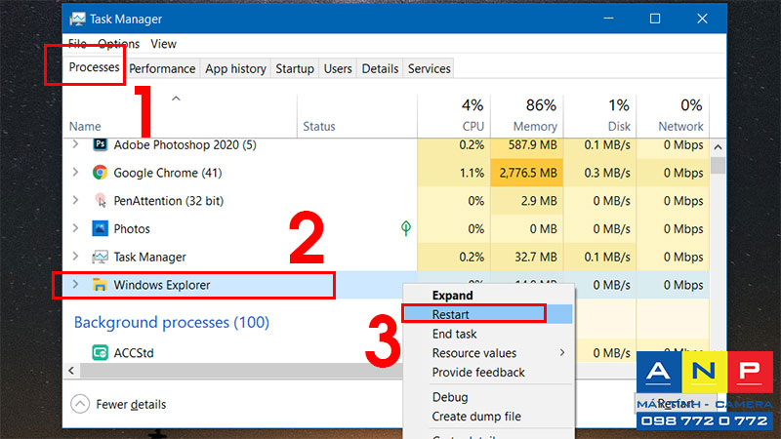Click the vertical scrollbar up arrow
The width and height of the screenshot is (781, 439).
pyautogui.click(x=718, y=147)
